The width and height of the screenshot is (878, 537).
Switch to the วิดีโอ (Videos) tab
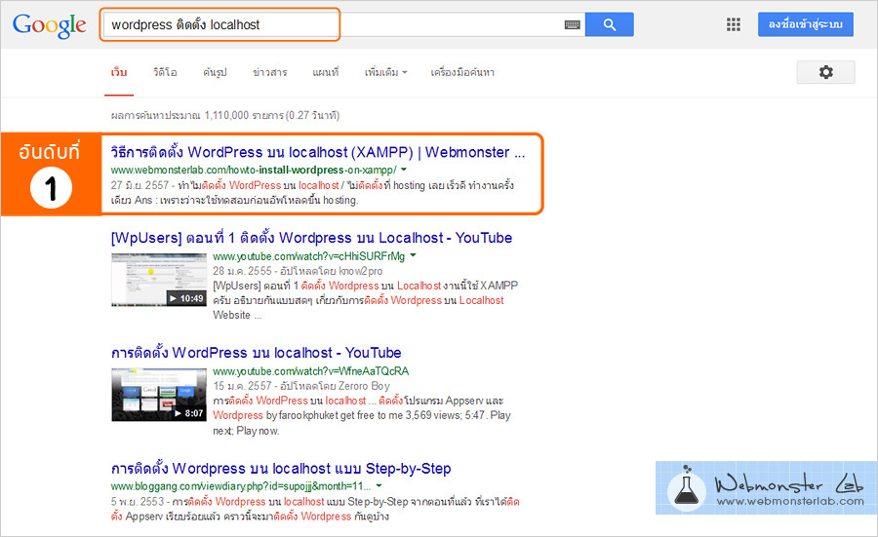click(x=165, y=73)
